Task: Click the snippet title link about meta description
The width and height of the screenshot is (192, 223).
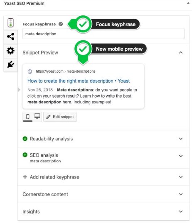Action: click(79, 81)
